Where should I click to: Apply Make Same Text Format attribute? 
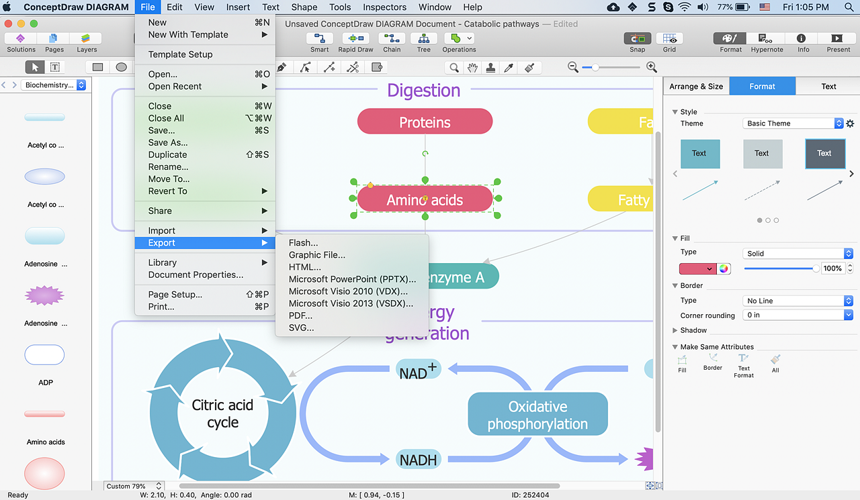tap(744, 366)
